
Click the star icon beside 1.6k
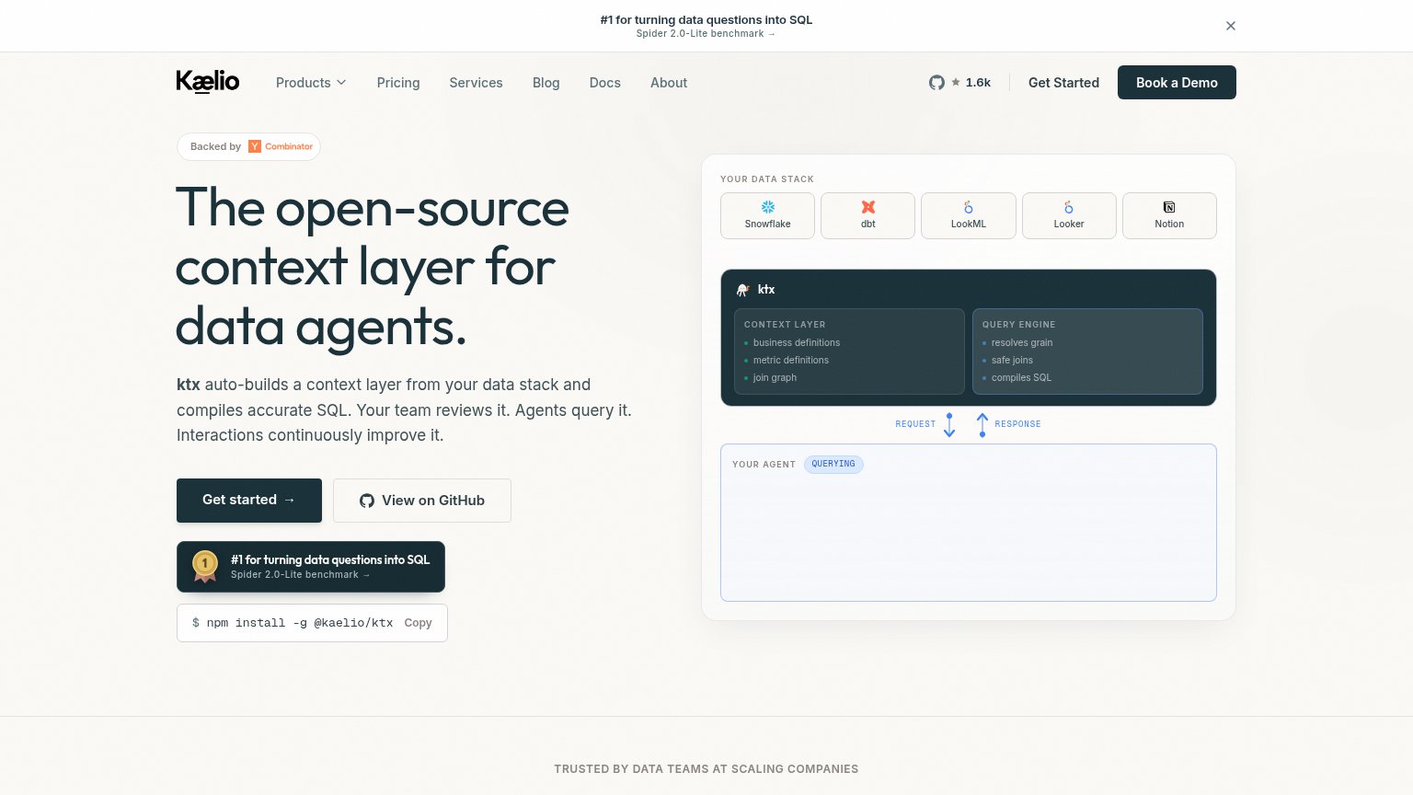click(x=956, y=82)
